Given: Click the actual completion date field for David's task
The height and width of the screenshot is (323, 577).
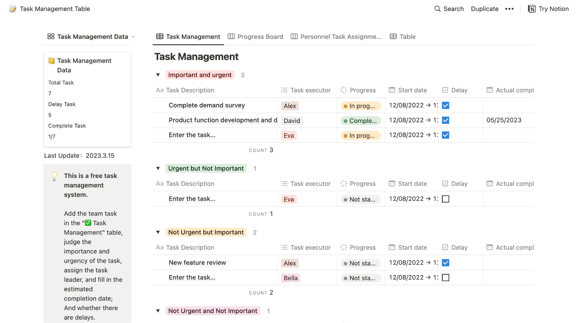Looking at the screenshot, I should point(505,120).
